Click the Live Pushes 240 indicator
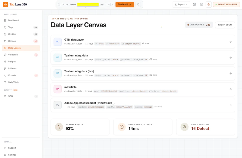The height and width of the screenshot is (158, 242). [199, 25]
